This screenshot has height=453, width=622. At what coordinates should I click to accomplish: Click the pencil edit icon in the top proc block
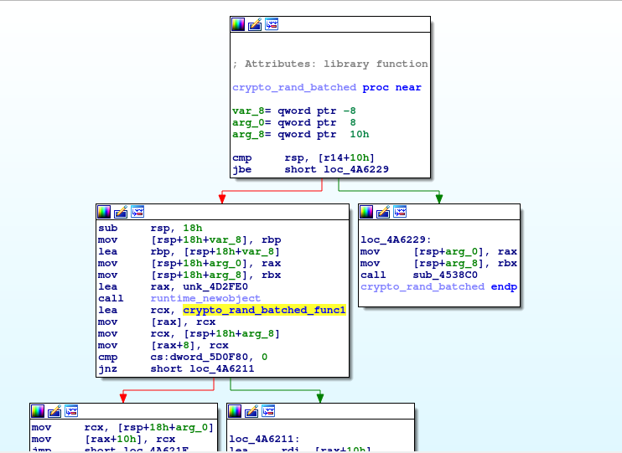pyautogui.click(x=255, y=24)
